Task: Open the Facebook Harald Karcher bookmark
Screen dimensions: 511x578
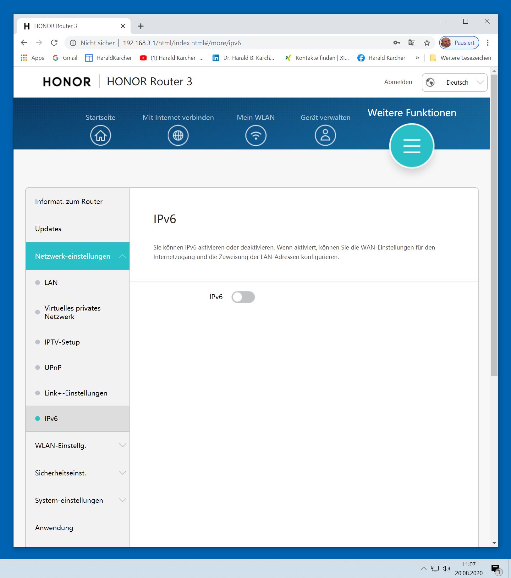Action: 382,58
